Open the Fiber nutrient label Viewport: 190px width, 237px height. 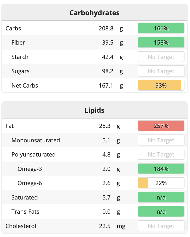click(18, 42)
